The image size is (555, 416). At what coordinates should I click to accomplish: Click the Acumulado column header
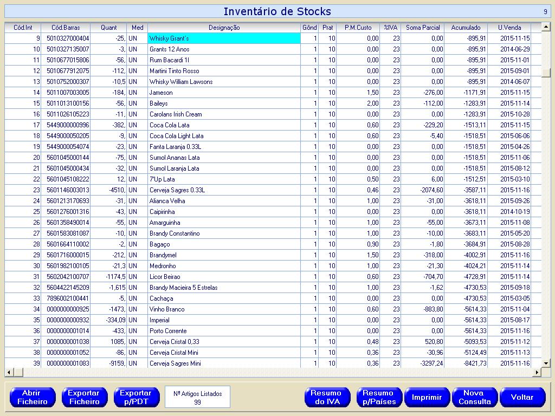tap(466, 28)
